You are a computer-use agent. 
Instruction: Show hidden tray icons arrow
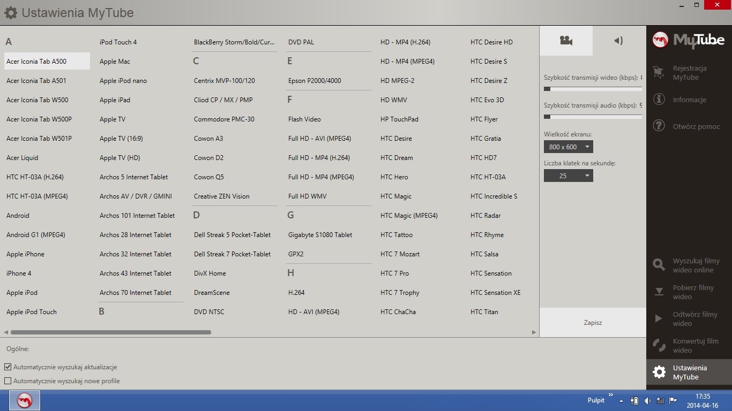(x=622, y=400)
